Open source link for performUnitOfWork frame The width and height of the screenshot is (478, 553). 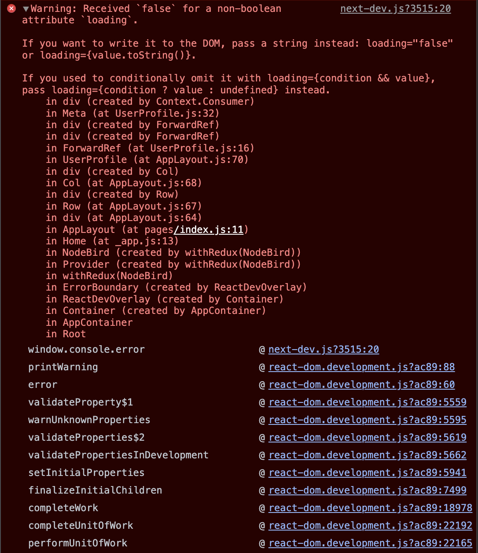(x=370, y=543)
